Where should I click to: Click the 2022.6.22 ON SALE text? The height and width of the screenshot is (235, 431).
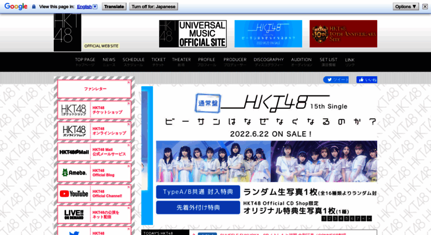point(271,134)
